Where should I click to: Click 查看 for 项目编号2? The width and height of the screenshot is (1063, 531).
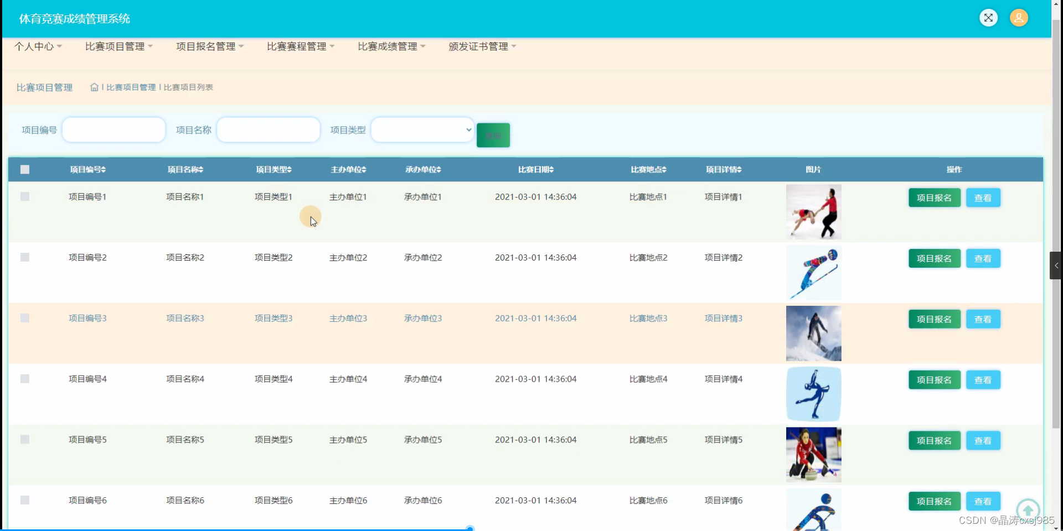coord(983,259)
